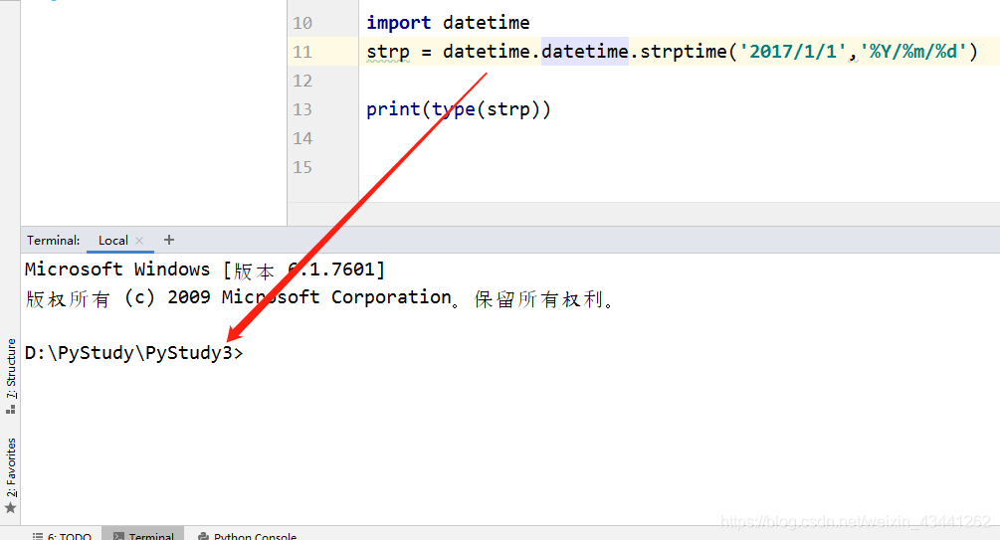1000x540 pixels.
Task: Click the 'Terminal:' panel label
Action: coord(54,241)
